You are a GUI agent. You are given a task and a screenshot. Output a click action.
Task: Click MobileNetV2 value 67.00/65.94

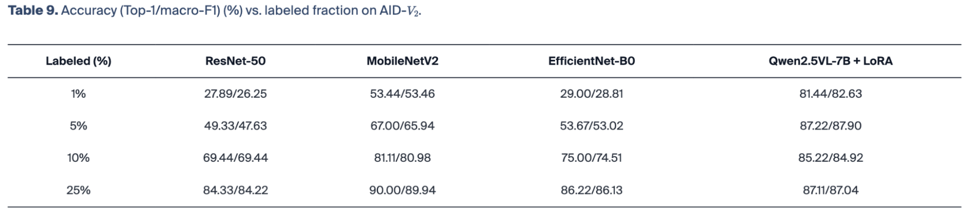[x=402, y=126]
